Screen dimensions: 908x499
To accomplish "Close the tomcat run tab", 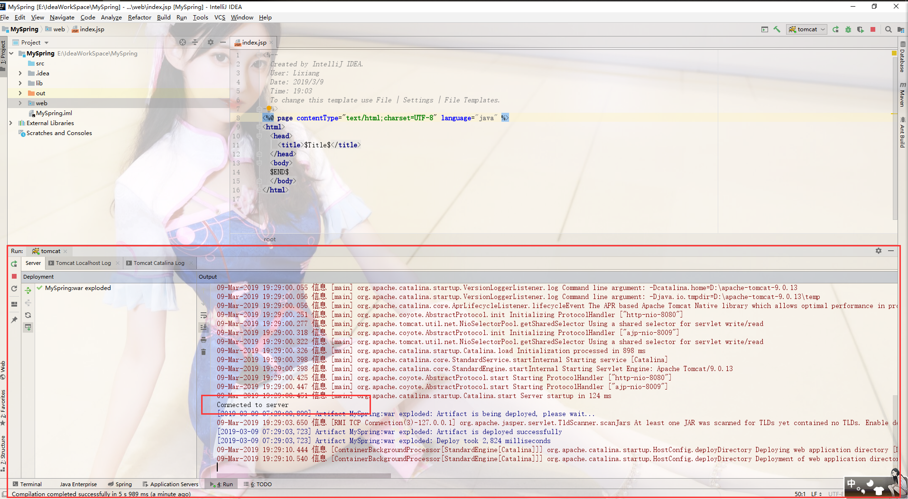I will click(x=65, y=251).
